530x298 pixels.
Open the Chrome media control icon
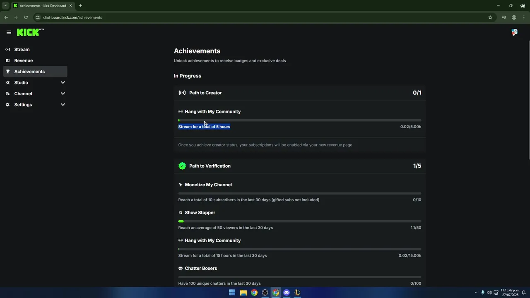click(x=504, y=17)
